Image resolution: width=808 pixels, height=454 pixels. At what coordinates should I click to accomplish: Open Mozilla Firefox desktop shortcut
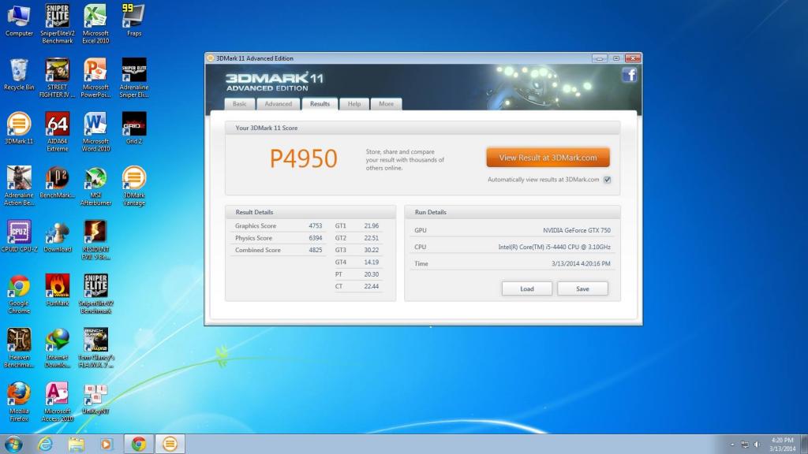pos(19,402)
